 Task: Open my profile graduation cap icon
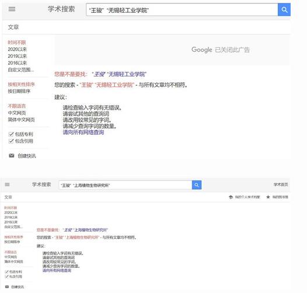231,197
